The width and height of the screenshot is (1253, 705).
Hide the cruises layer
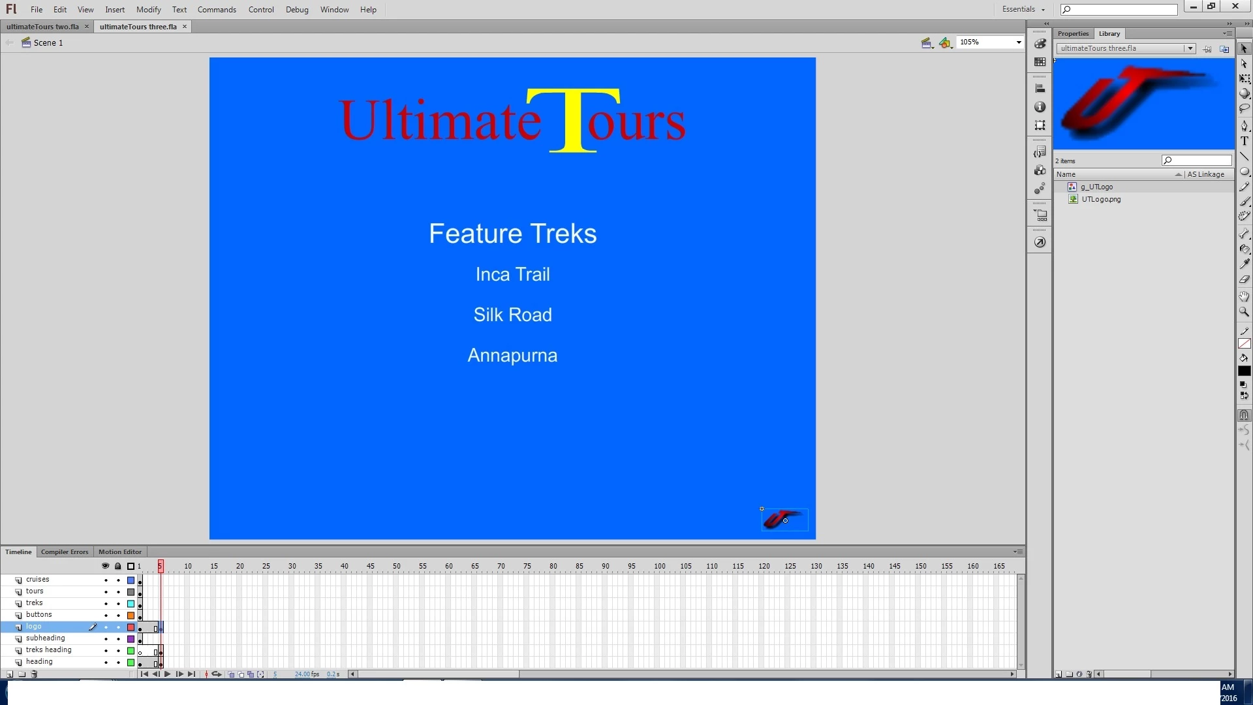click(106, 580)
